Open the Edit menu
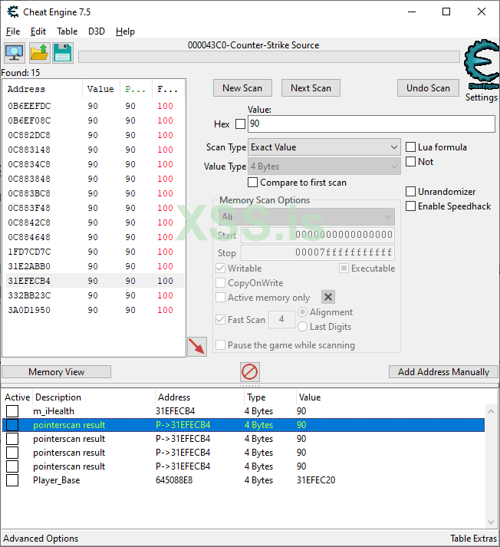 [38, 31]
